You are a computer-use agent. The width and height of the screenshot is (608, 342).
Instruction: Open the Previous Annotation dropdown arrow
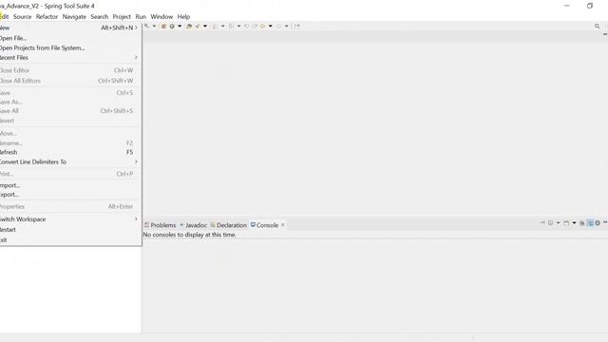click(x=238, y=26)
